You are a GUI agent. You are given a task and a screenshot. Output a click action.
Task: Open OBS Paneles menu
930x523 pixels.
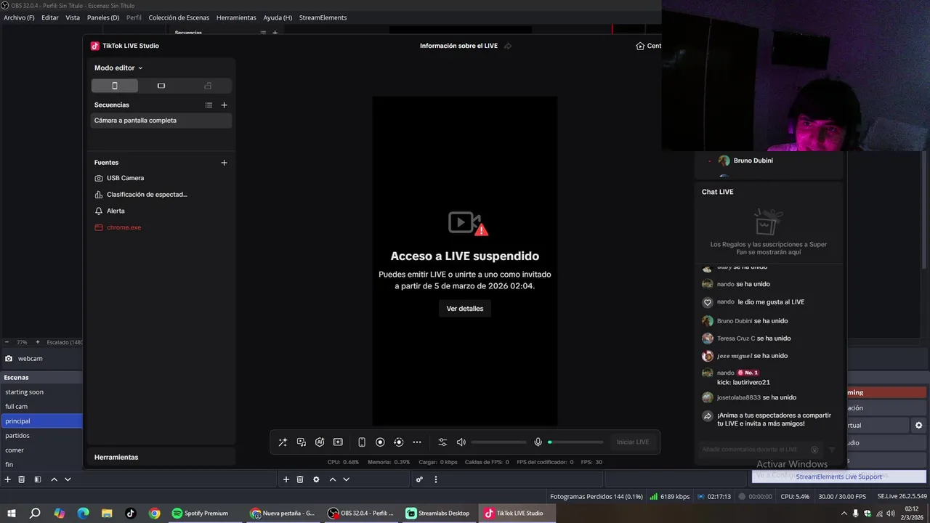click(103, 17)
